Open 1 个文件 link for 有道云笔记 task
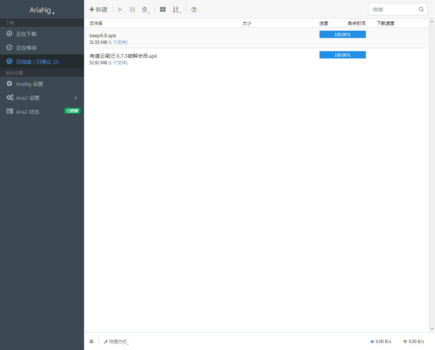This screenshot has height=350, width=435. [x=118, y=63]
